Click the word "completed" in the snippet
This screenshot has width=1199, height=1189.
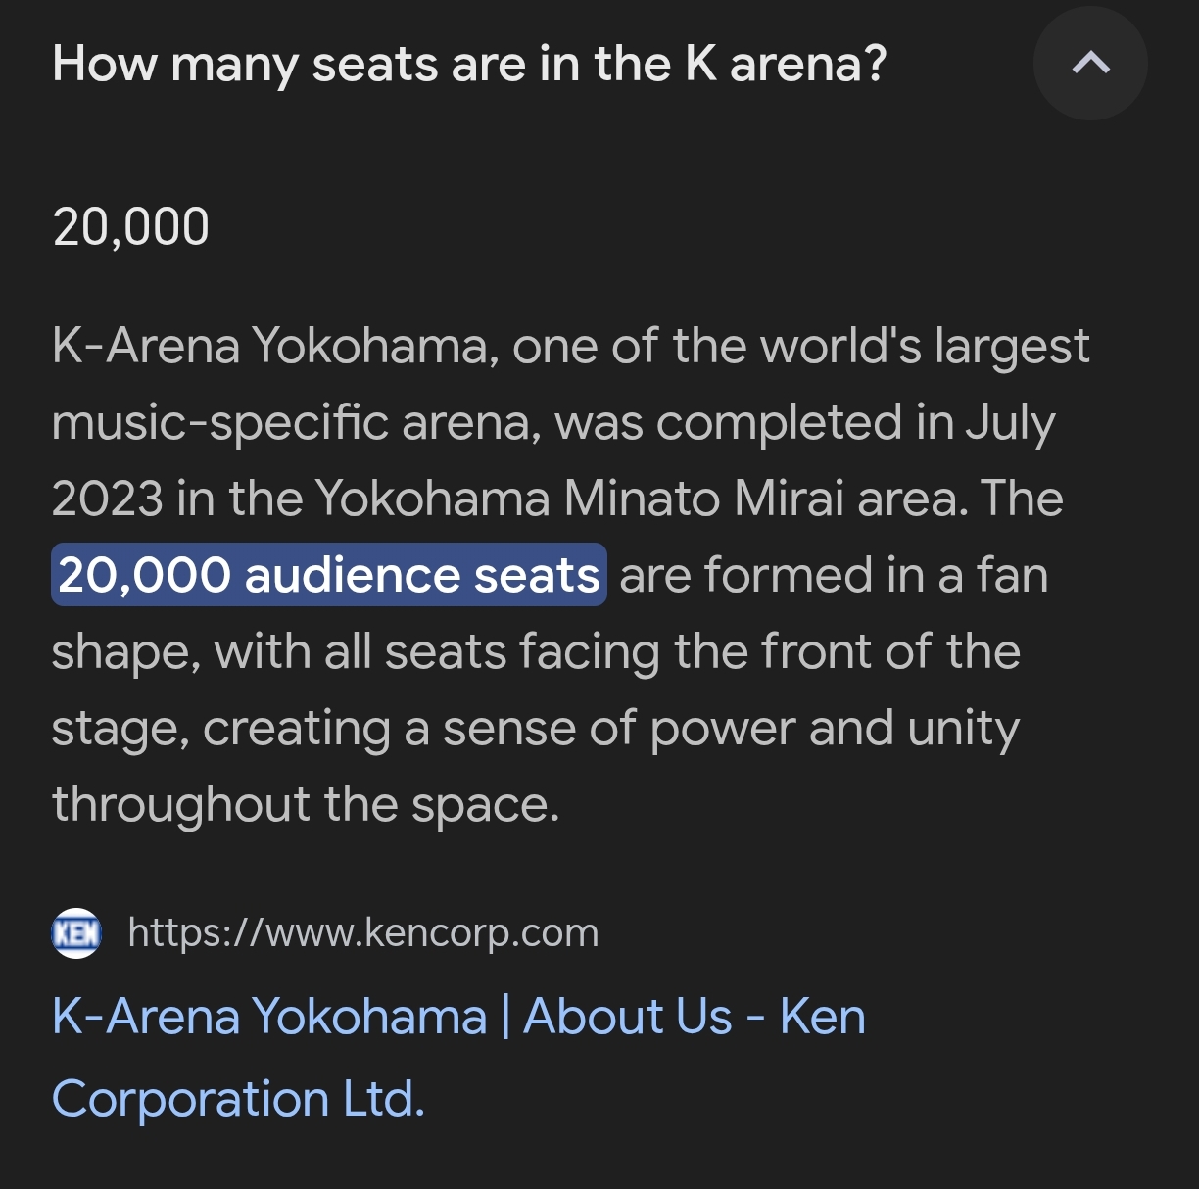pyautogui.click(x=779, y=422)
